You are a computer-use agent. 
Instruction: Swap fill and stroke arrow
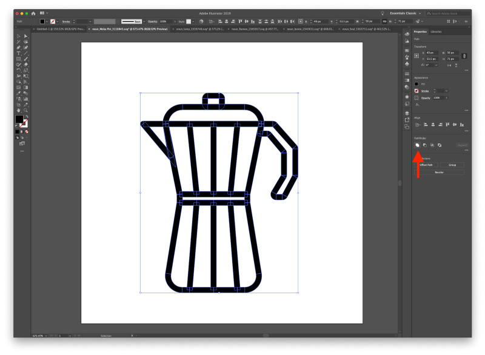[x=27, y=116]
